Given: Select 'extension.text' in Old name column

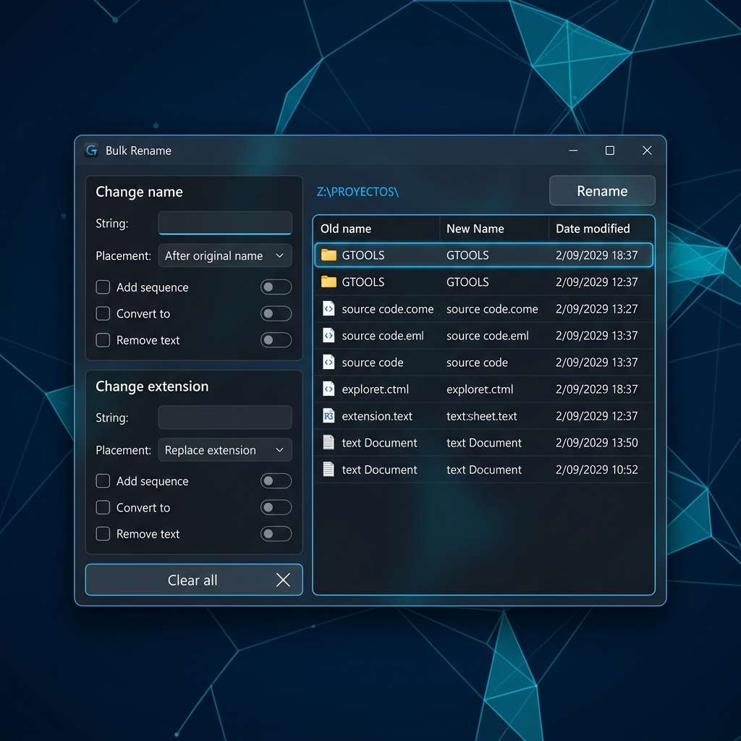Looking at the screenshot, I should tap(377, 416).
